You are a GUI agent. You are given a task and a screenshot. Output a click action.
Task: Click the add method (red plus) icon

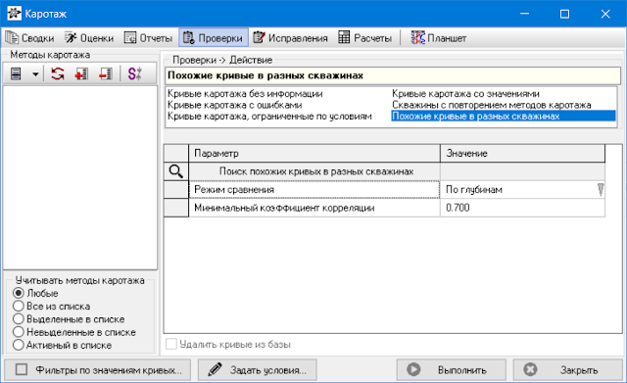[x=81, y=74]
